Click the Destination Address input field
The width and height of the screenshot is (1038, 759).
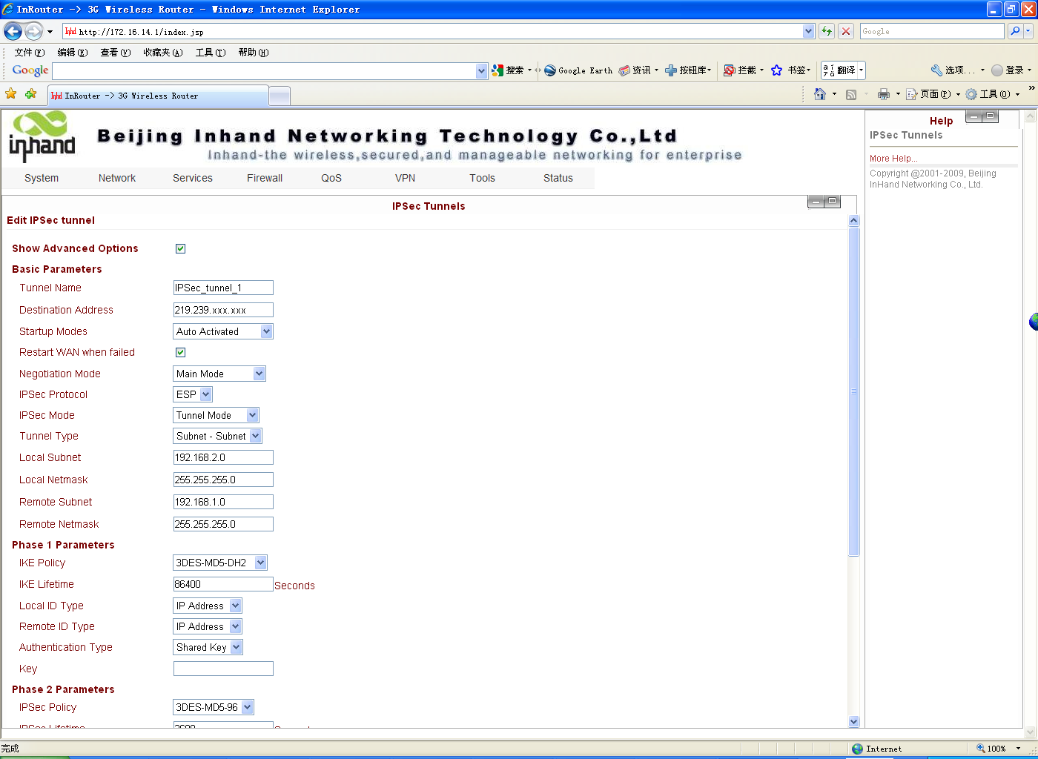pyautogui.click(x=222, y=310)
